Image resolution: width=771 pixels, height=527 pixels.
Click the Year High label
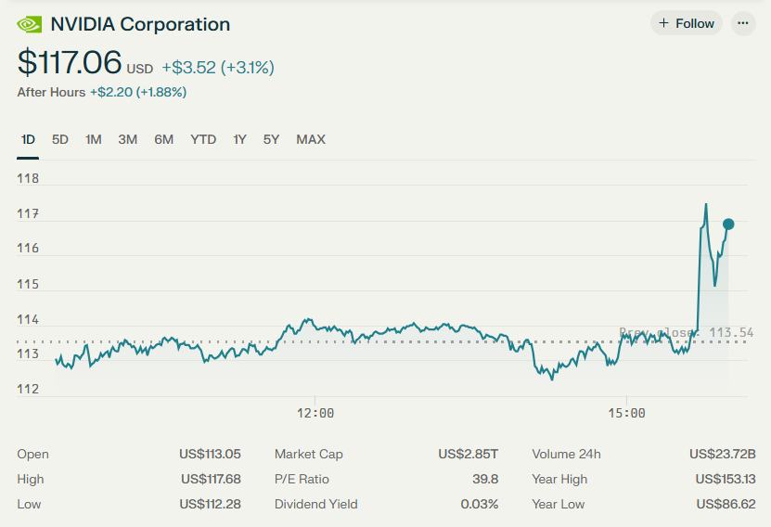559,479
